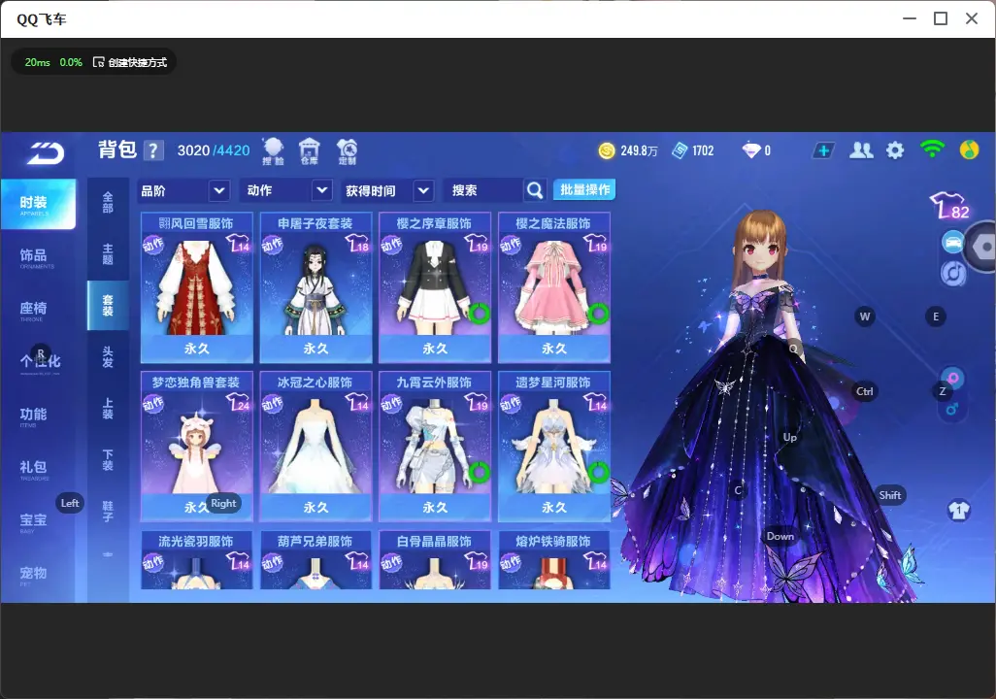Switch to the 宠物 tab

(x=33, y=574)
